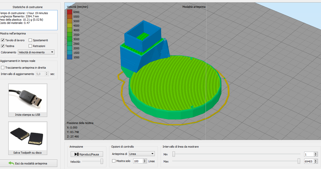Open the Coloramento dropdown
The width and height of the screenshot is (321, 169).
(36, 52)
